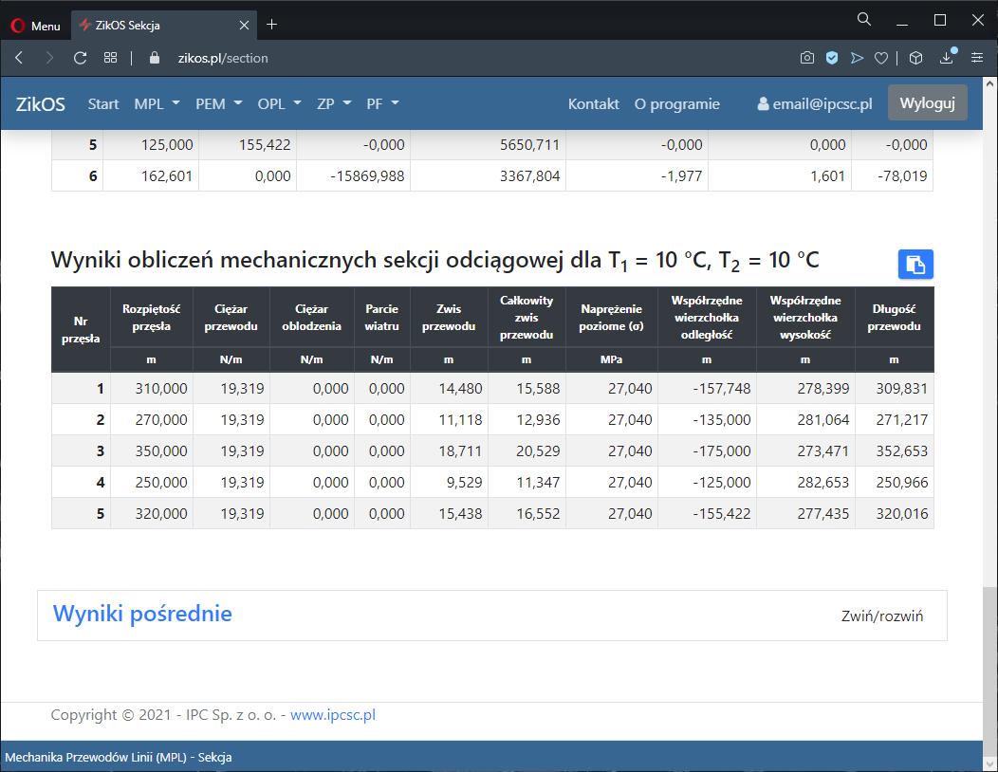Click the ad blocker shield icon

pyautogui.click(x=832, y=58)
